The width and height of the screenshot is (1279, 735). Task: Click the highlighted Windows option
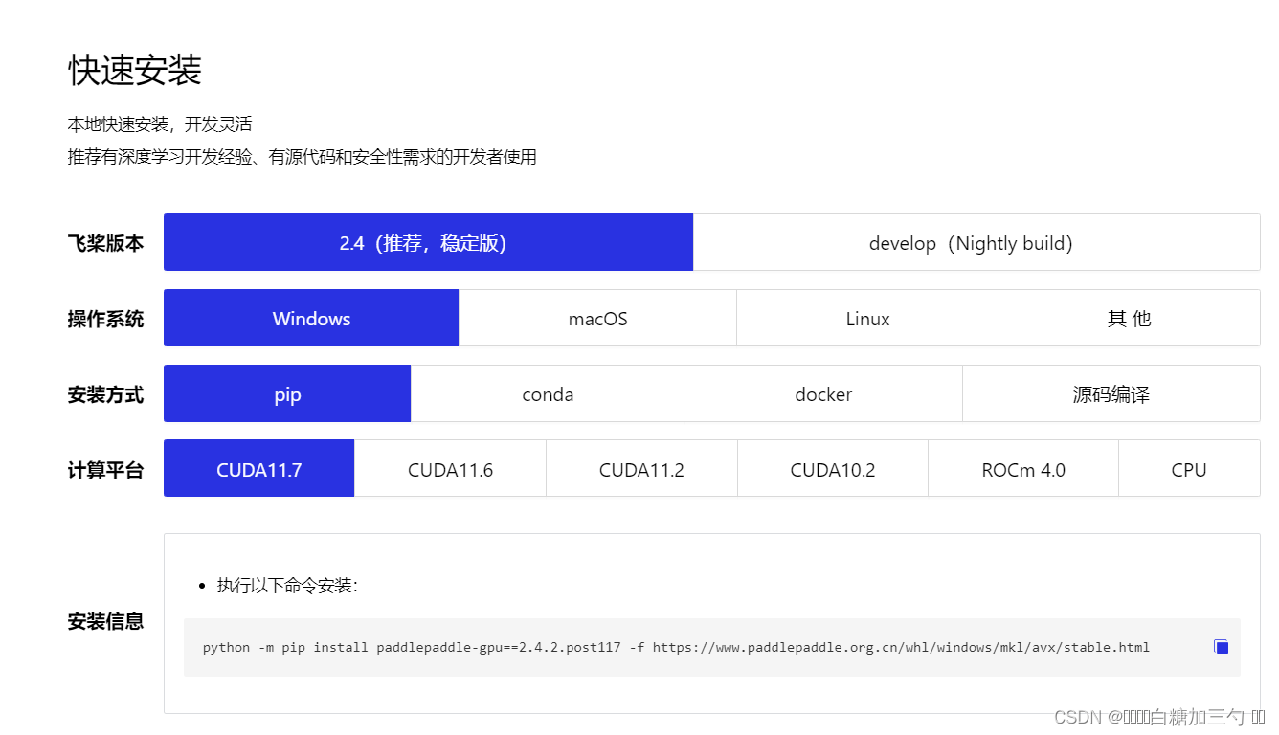tap(311, 318)
